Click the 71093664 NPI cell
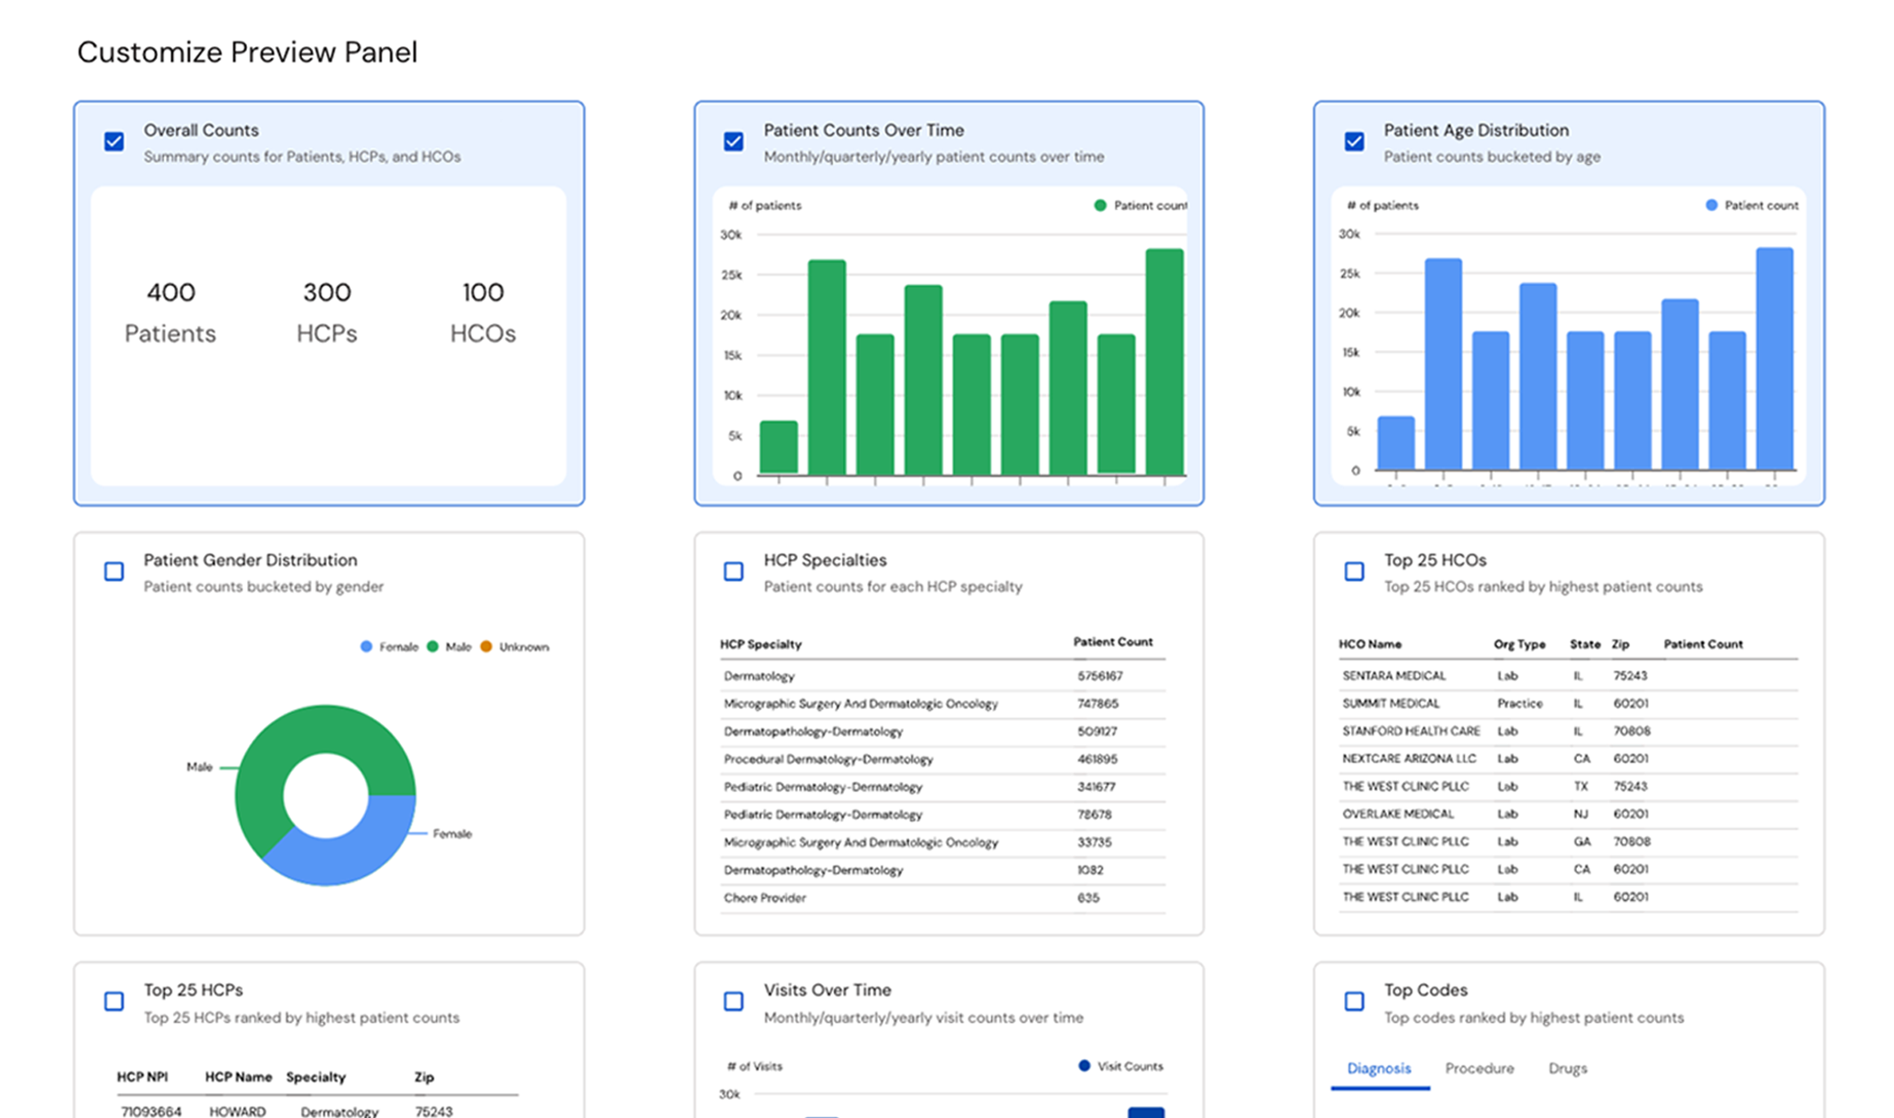Viewport: 1894px width, 1118px height. click(x=151, y=1112)
